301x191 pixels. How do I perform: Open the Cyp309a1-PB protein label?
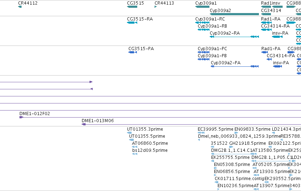click(212, 56)
